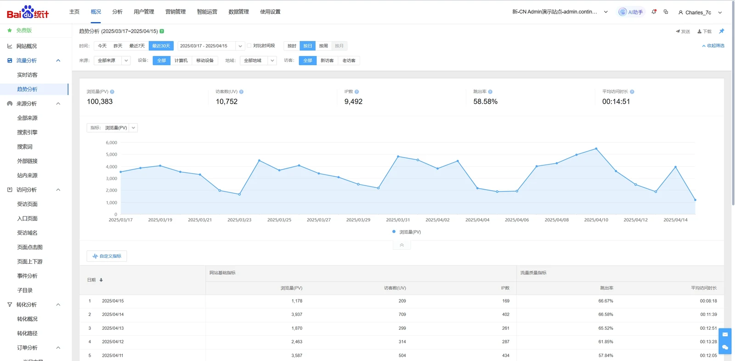Click the blue pin icon

pyautogui.click(x=722, y=31)
